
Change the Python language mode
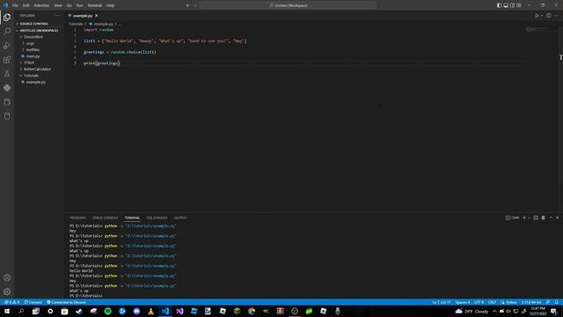click(508, 302)
